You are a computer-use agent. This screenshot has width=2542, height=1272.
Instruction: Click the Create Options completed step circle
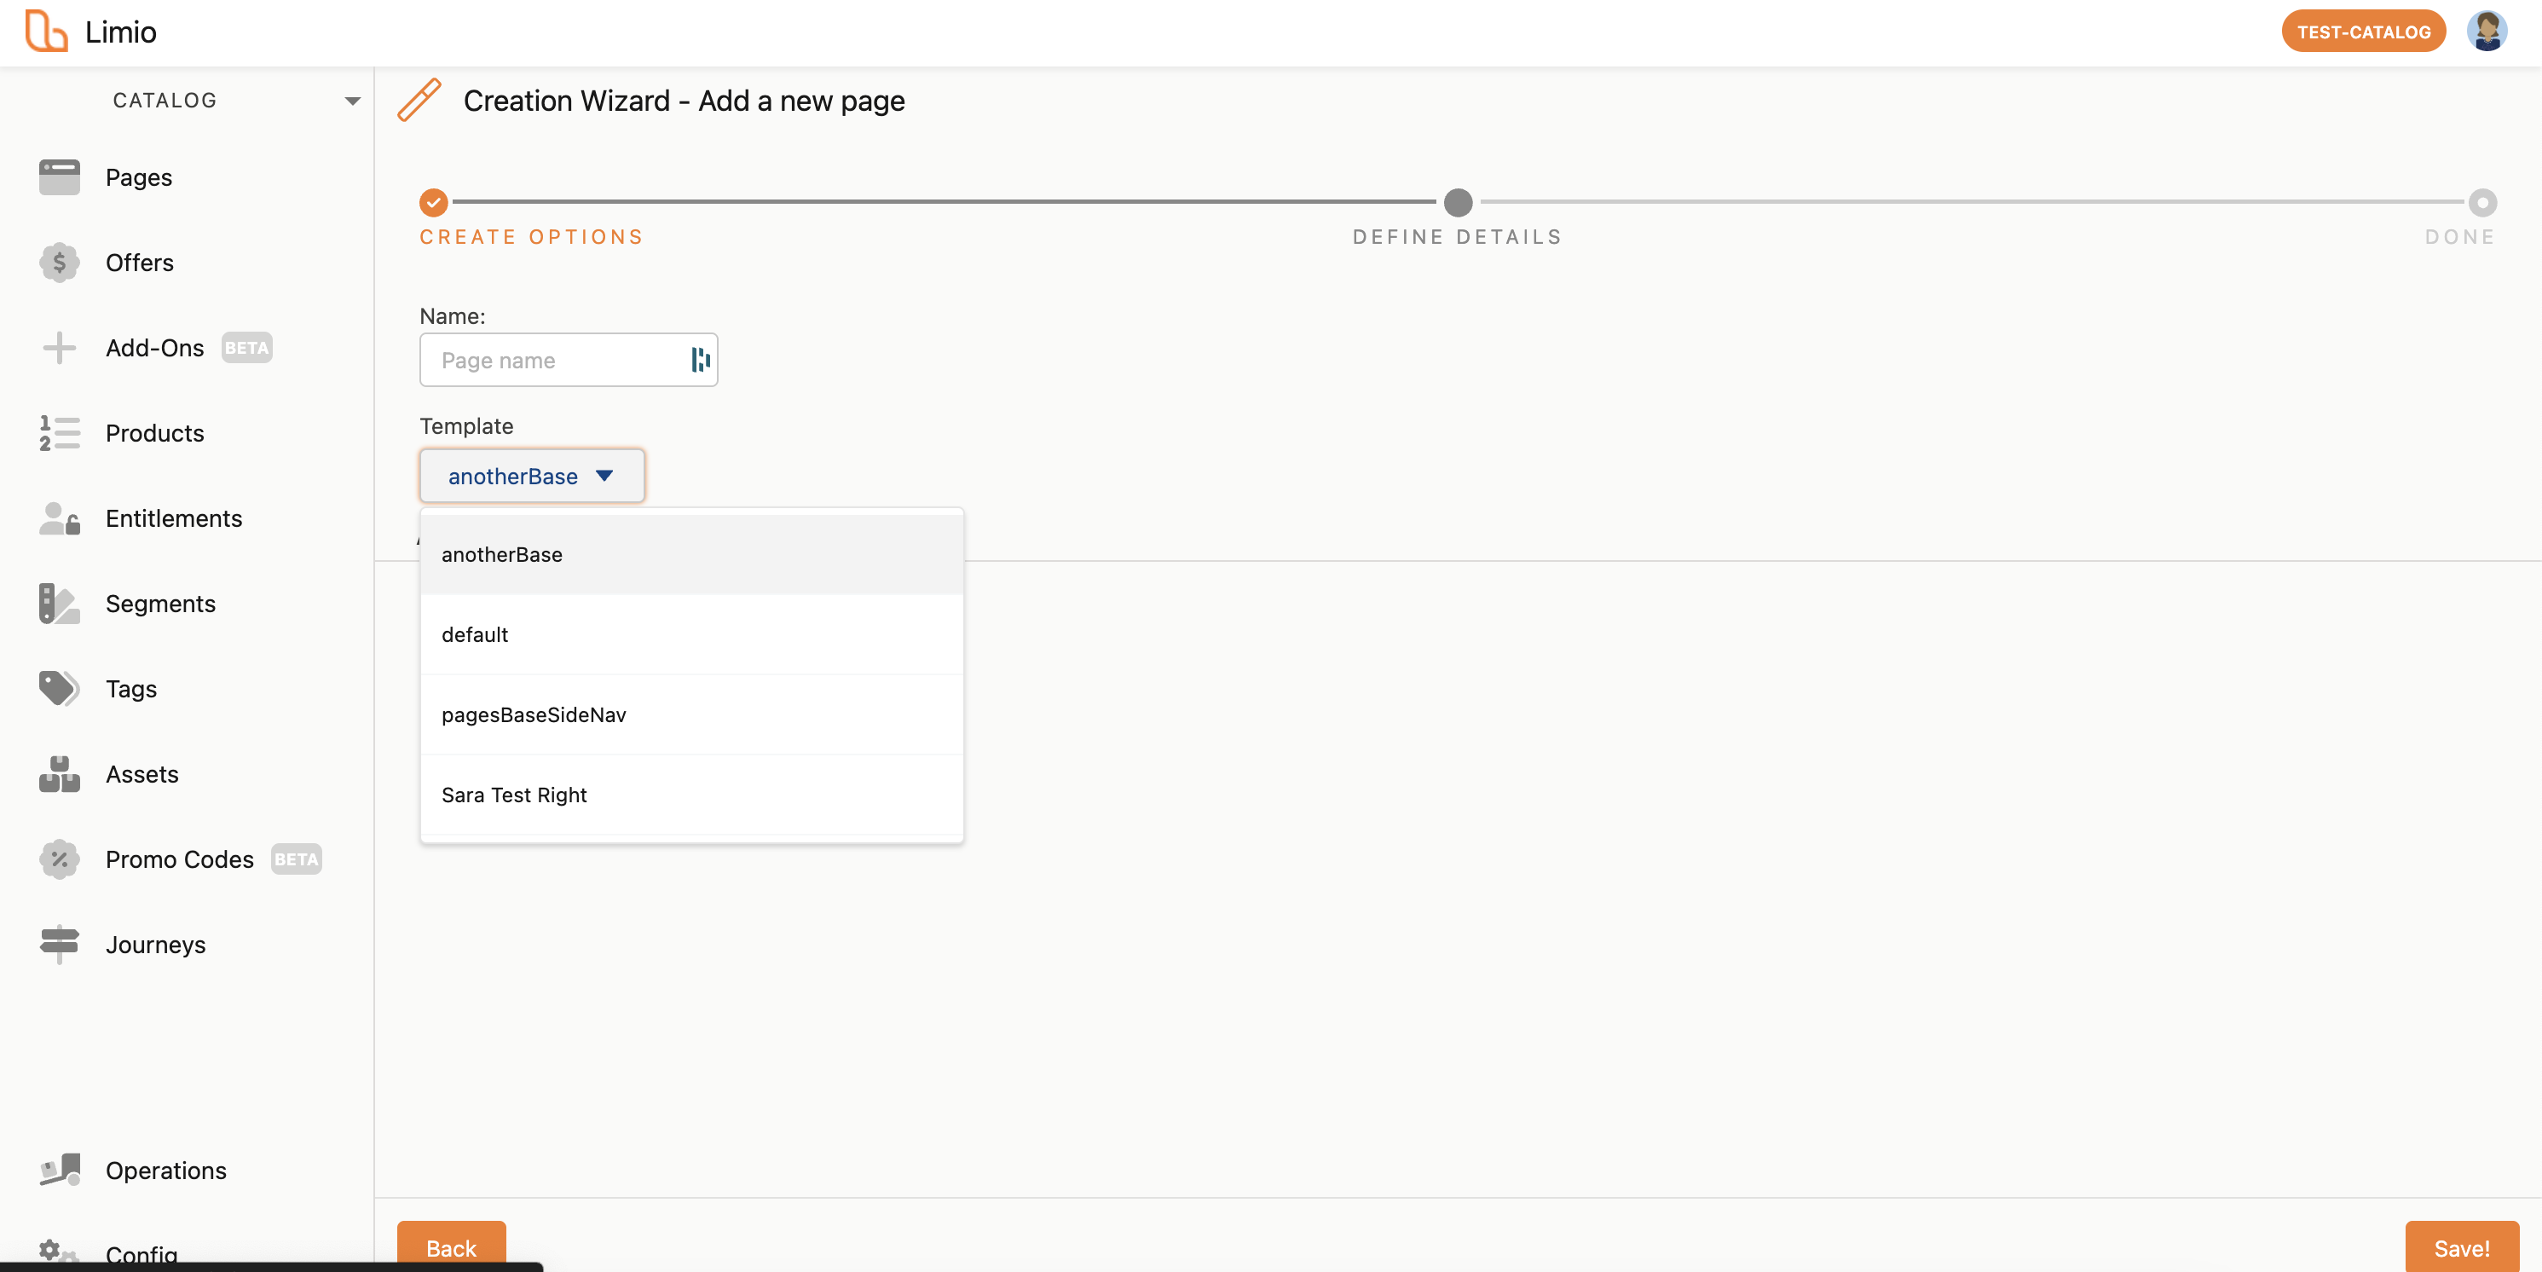pos(433,202)
